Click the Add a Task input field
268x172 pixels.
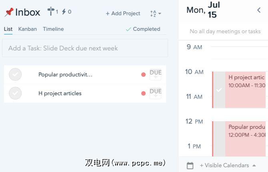(x=85, y=48)
